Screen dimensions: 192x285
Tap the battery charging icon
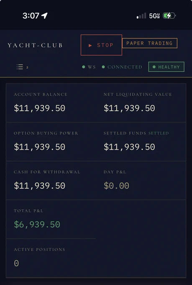pyautogui.click(x=169, y=16)
